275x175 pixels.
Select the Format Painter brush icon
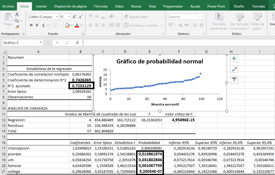click(17, 27)
